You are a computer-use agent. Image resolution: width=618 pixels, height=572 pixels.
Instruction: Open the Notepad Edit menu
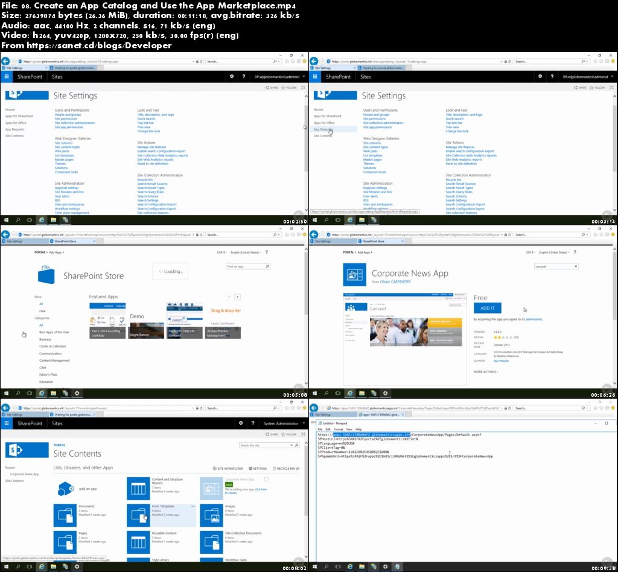[328, 429]
